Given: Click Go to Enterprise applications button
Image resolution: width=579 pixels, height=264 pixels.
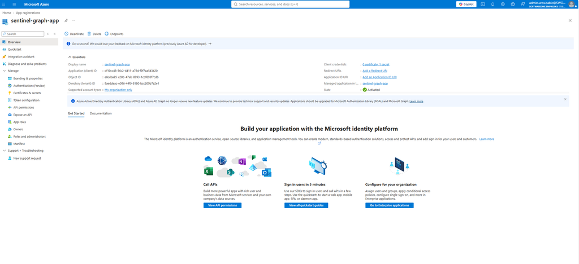Looking at the screenshot, I should click(390, 205).
